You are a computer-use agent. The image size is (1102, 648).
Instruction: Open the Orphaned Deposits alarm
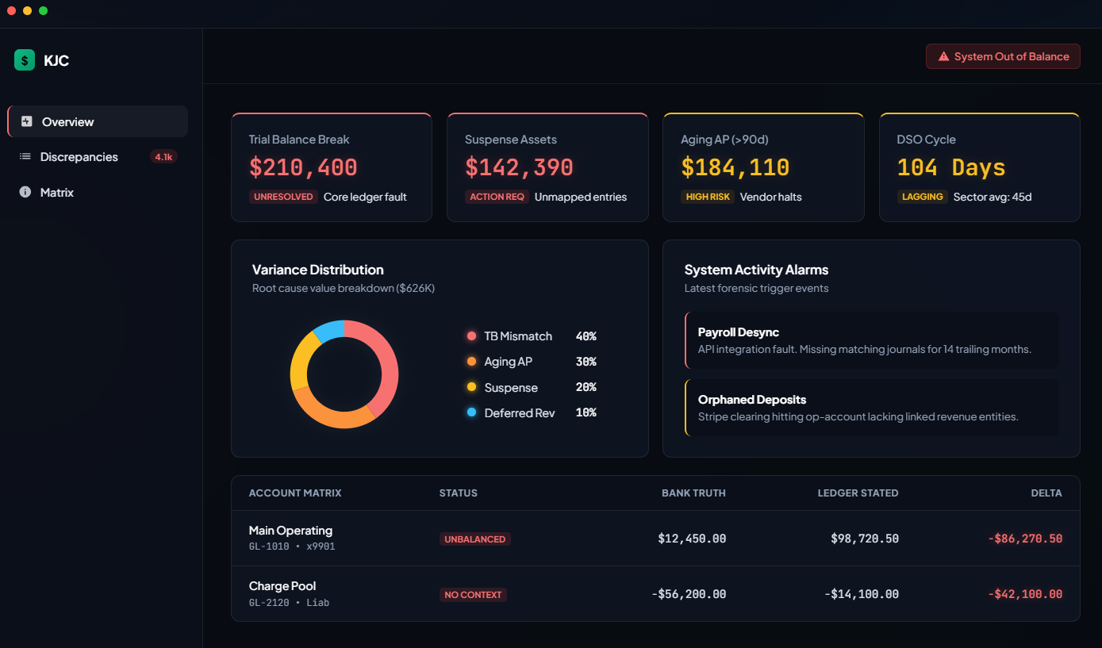(872, 408)
